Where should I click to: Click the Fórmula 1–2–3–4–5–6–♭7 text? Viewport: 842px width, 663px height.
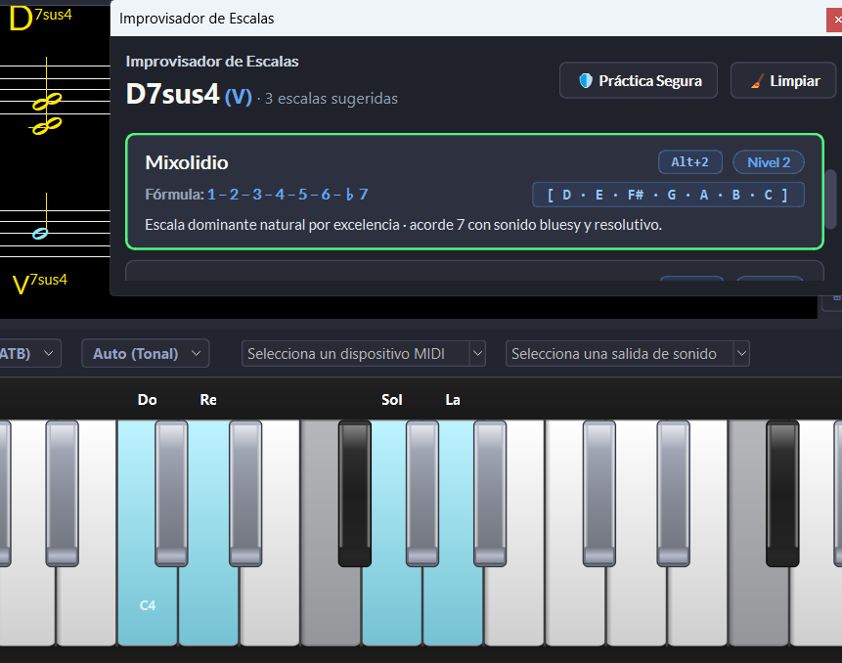tap(256, 195)
